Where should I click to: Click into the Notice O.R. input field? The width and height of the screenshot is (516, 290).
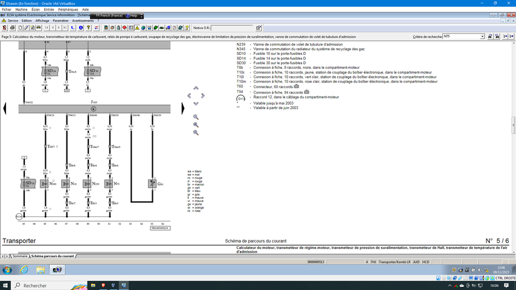pos(232,28)
